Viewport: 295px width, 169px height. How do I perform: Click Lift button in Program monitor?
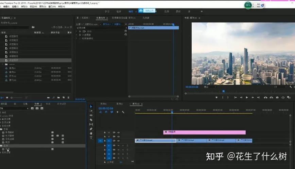tap(265, 97)
